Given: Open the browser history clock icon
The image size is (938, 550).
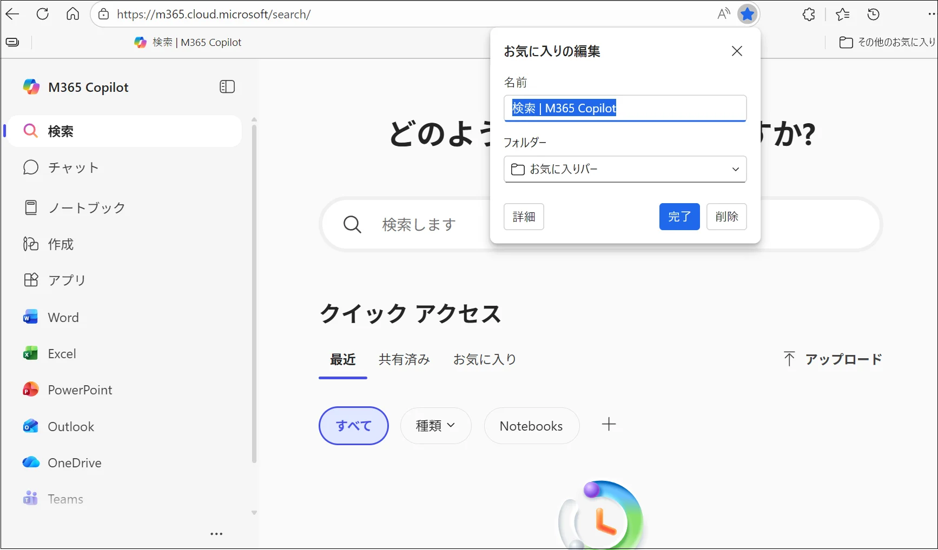Looking at the screenshot, I should pos(873,15).
